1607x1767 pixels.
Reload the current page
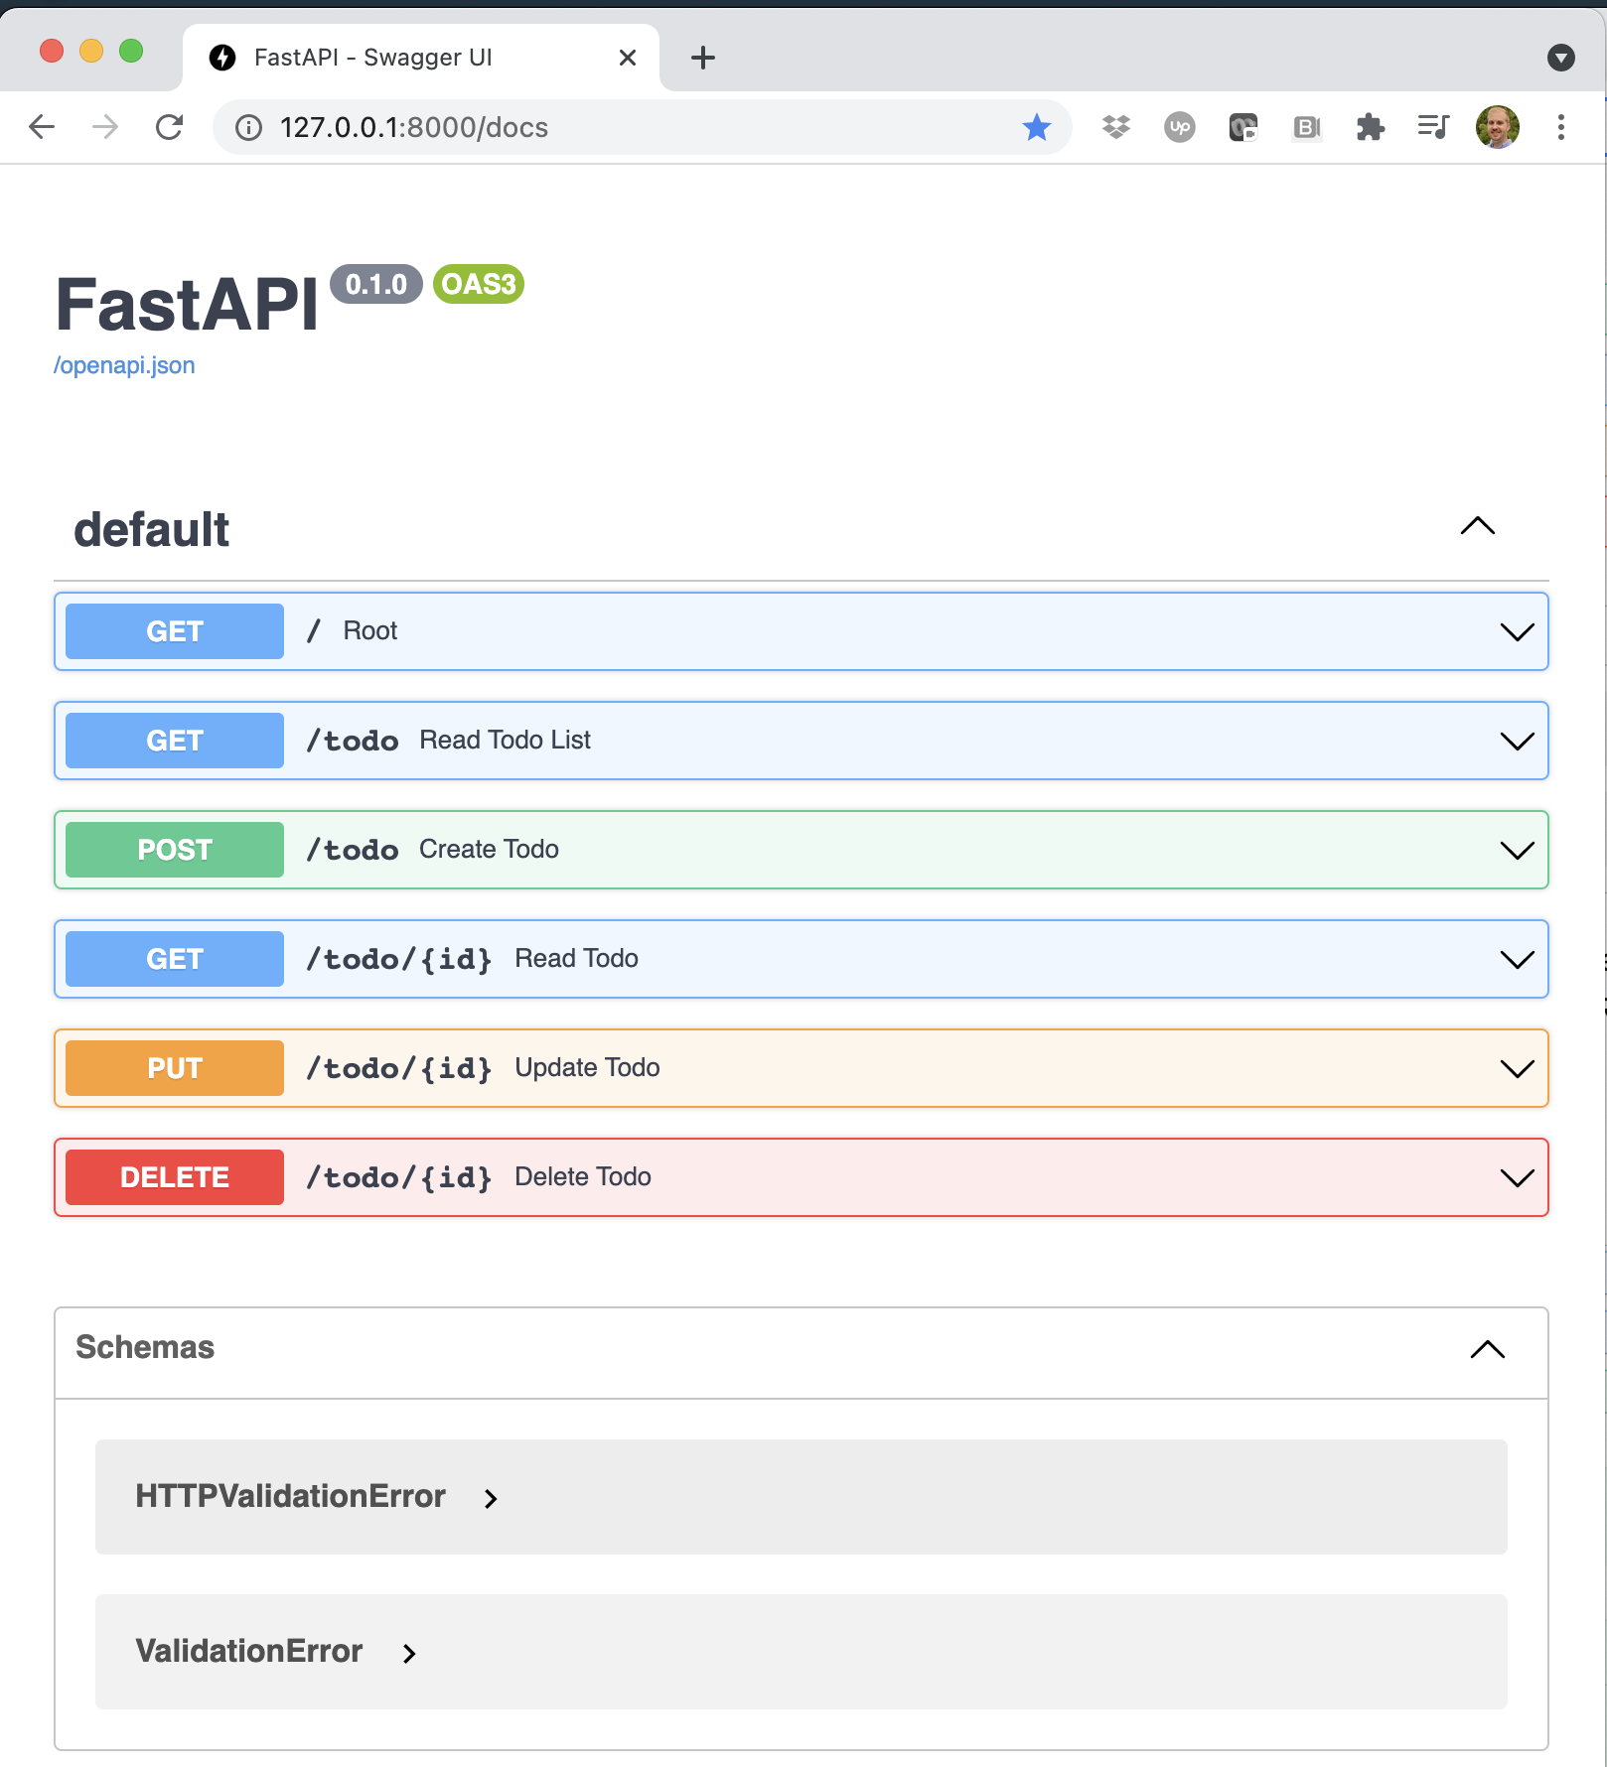[169, 127]
